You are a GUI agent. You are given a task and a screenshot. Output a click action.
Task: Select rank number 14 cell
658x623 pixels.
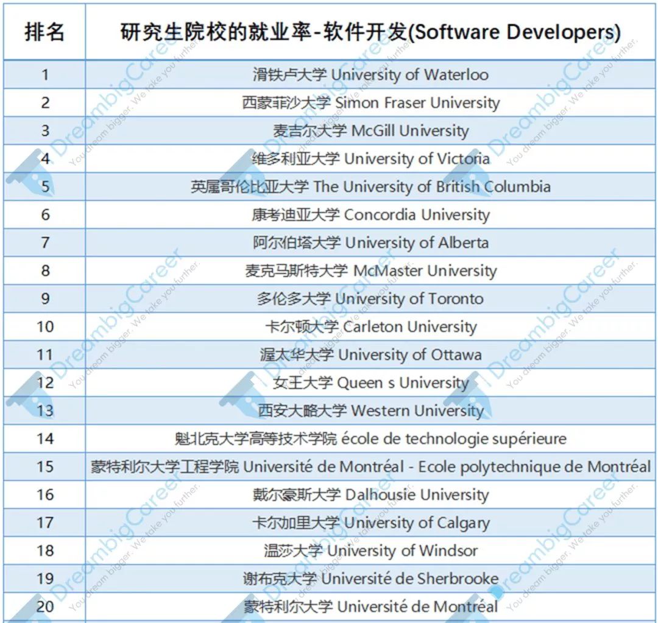(45, 439)
